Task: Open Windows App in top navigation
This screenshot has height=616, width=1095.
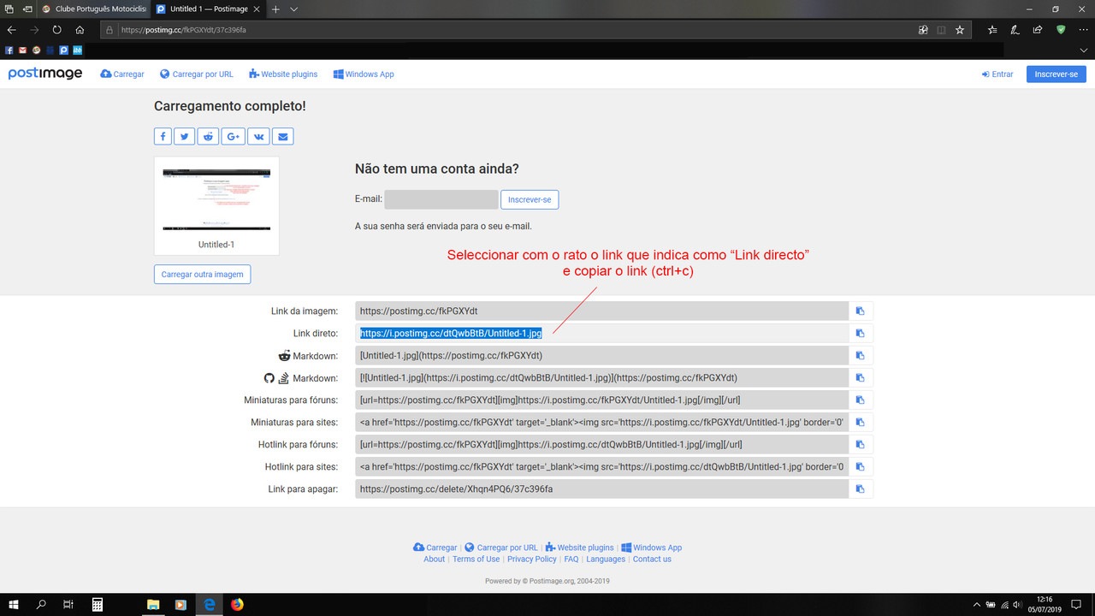Action: (364, 74)
